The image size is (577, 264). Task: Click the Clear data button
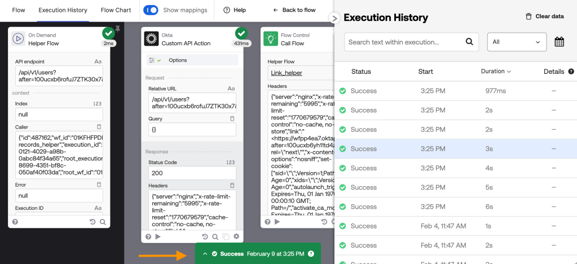coord(545,16)
